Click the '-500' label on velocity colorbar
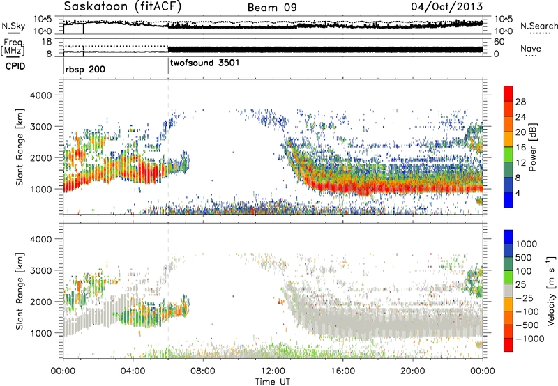Viewport: 558px width, 386px height. click(527, 325)
